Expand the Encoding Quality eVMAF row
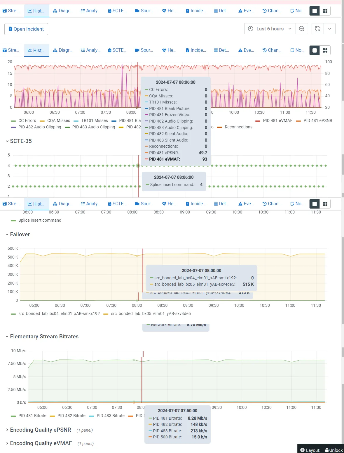Image resolution: width=344 pixels, height=453 pixels. click(x=39, y=443)
